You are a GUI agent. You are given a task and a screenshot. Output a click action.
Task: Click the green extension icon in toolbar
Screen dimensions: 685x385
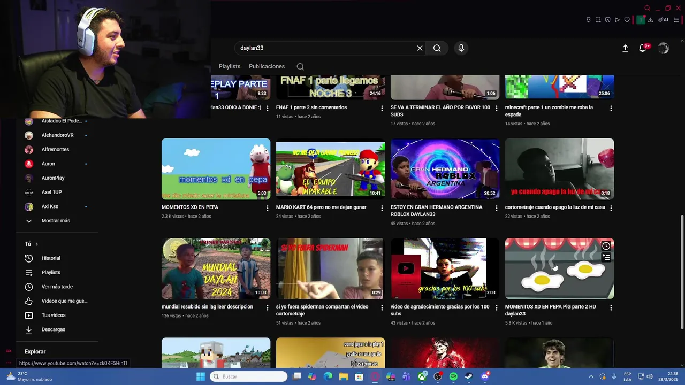pos(641,20)
